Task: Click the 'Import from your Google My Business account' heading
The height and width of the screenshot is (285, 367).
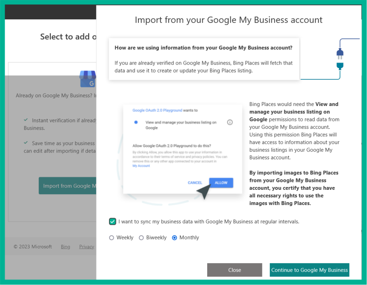Action: (x=229, y=20)
